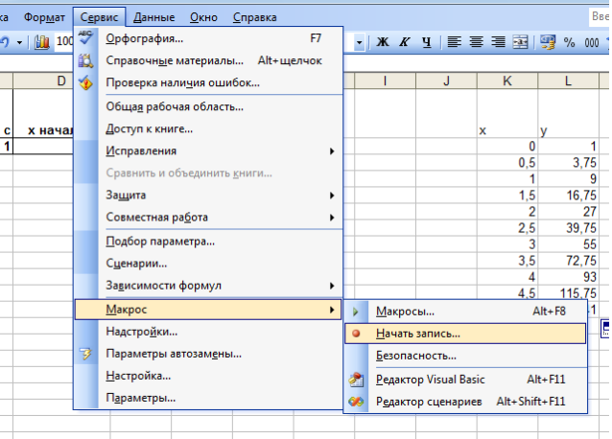Open the Формат menu

tap(44, 17)
